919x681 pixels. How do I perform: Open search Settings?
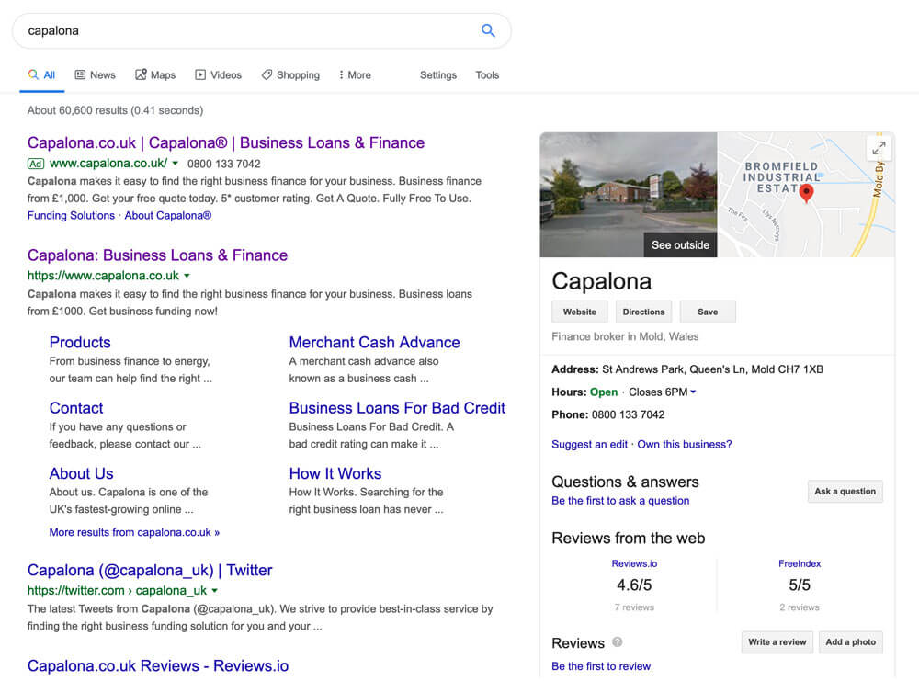pyautogui.click(x=437, y=75)
